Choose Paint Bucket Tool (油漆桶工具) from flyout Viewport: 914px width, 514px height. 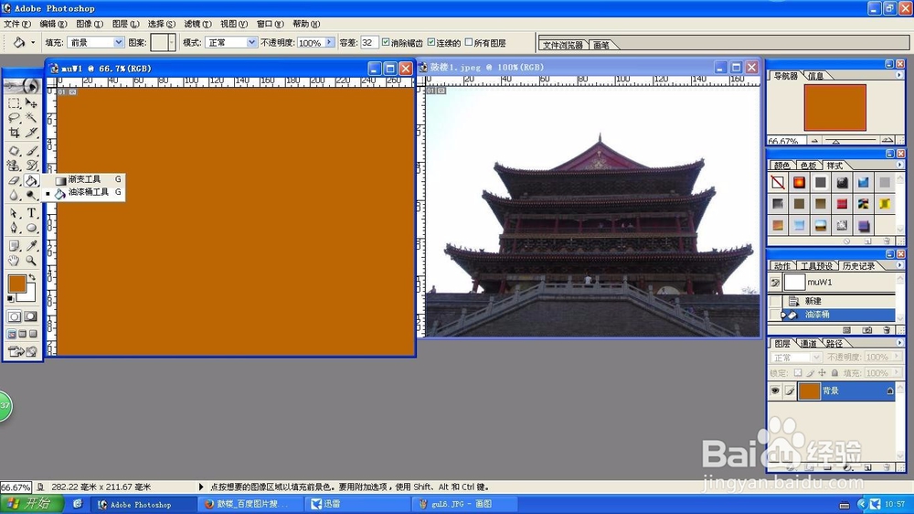tap(84, 192)
